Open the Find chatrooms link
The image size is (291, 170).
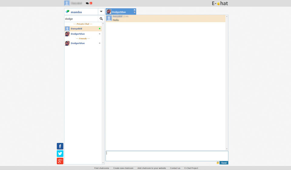point(102,168)
